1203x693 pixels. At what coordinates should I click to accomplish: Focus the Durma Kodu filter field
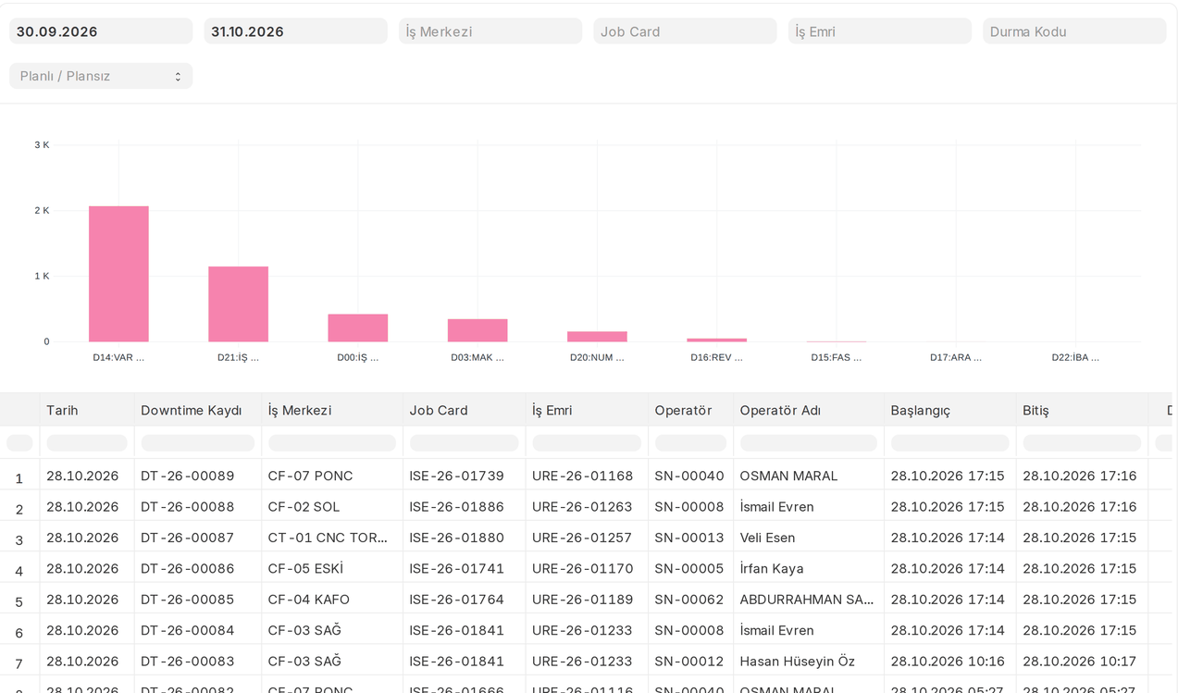(1074, 31)
